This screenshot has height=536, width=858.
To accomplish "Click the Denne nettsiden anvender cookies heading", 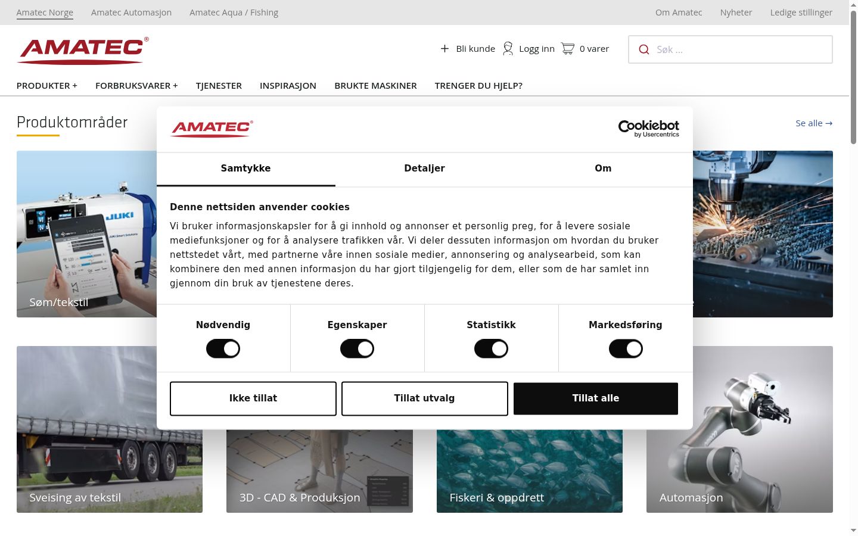I will coord(260,207).
